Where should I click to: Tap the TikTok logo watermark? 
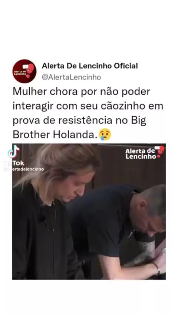tap(14, 151)
